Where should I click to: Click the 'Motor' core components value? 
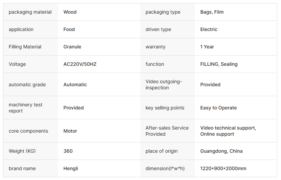pyautogui.click(x=70, y=131)
